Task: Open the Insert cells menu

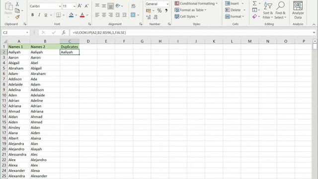Action: (234, 3)
